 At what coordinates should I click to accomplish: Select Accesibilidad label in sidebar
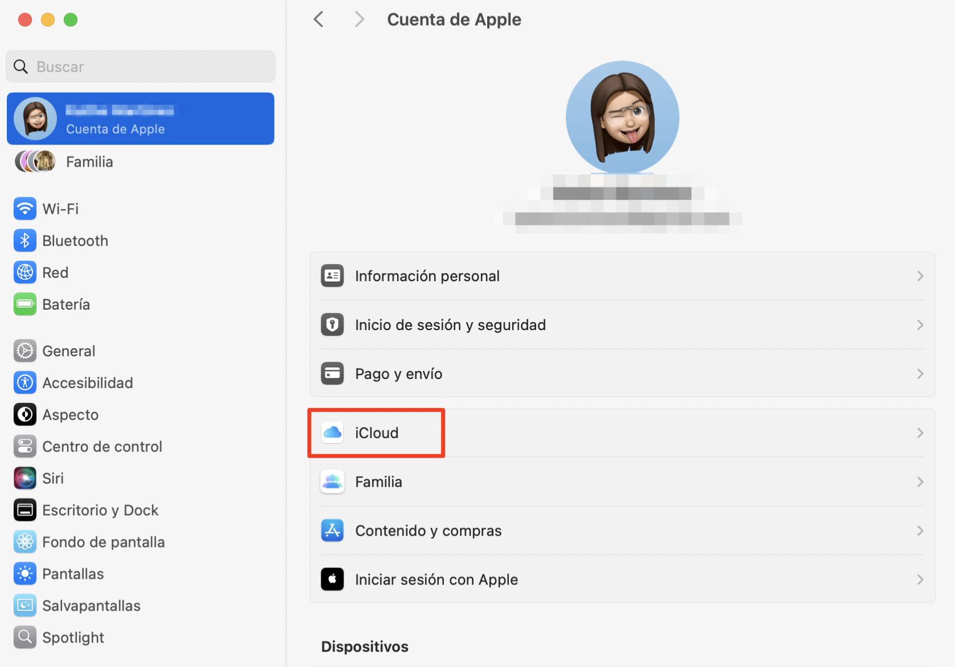tap(88, 383)
